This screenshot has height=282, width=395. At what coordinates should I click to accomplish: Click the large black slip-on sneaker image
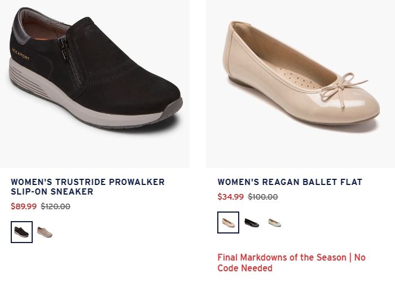click(95, 84)
